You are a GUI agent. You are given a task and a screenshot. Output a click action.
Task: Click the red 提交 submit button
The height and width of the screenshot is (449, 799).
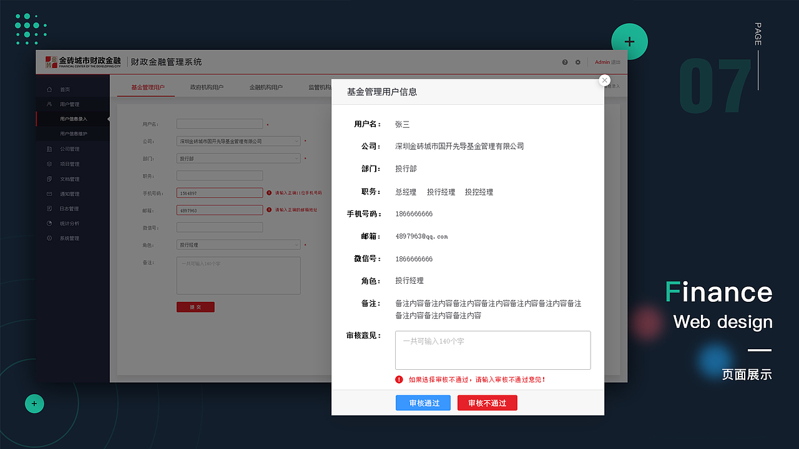(x=195, y=307)
